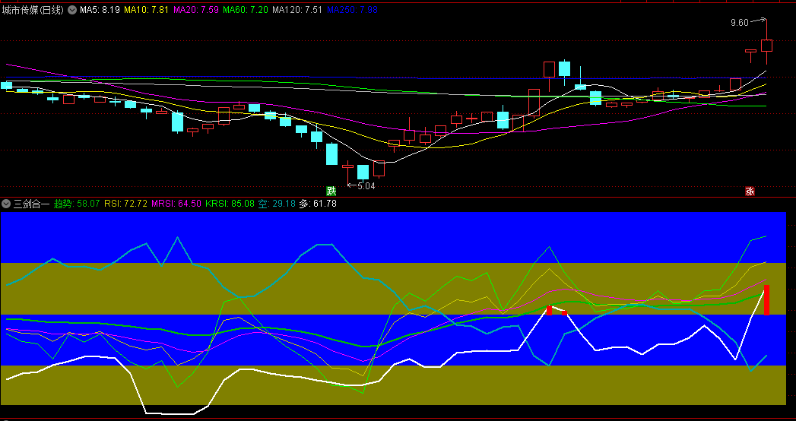796x421 pixels.
Task: Select the MA60: 7.20 label
Action: tap(246, 10)
